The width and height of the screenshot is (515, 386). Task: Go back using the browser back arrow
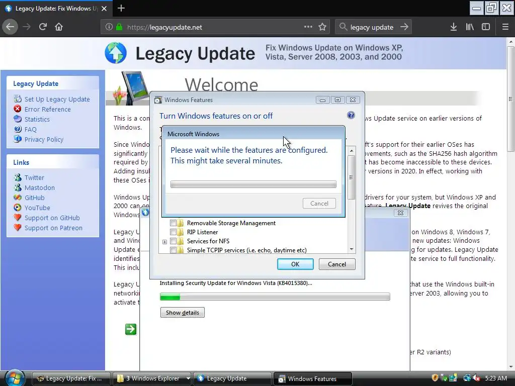pos(10,27)
